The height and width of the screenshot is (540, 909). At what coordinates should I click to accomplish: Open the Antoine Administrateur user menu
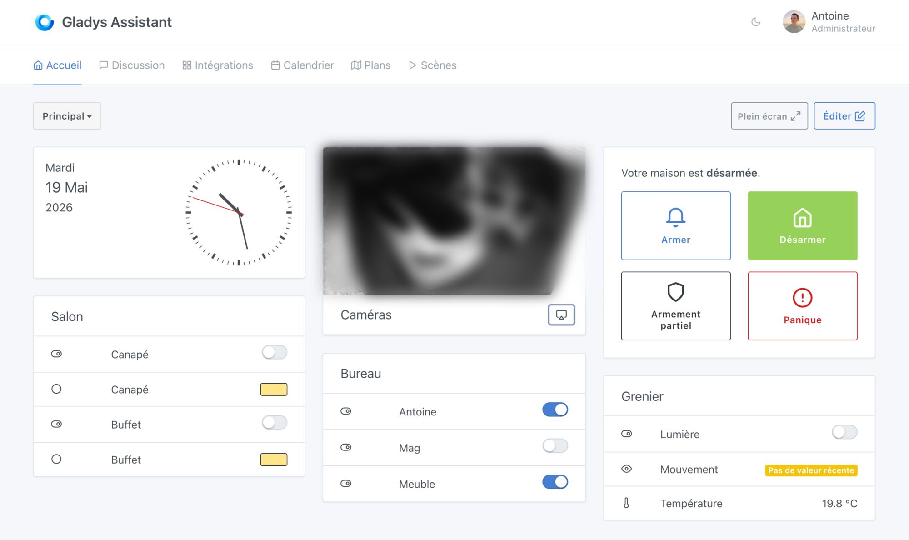[829, 22]
